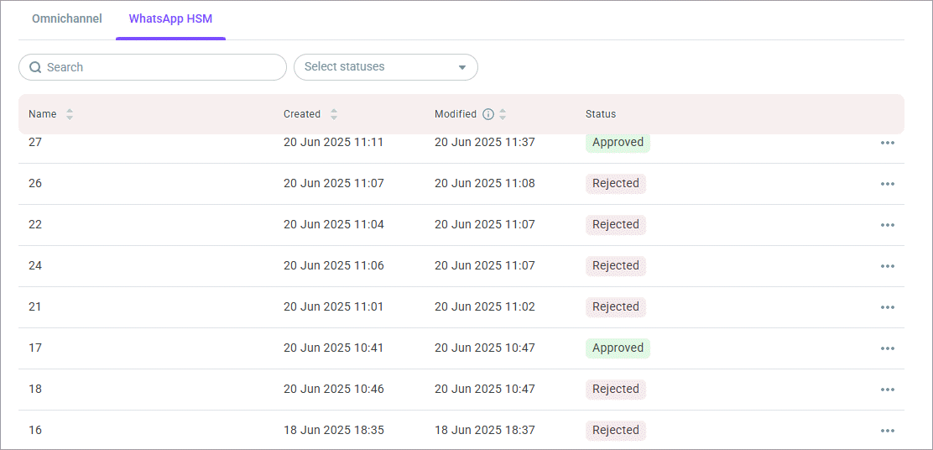
Task: Open the three-dots menu for row 22
Action: [888, 225]
